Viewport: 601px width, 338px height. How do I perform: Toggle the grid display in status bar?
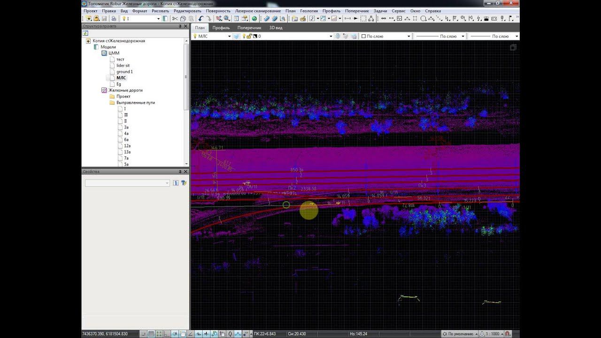(x=151, y=334)
